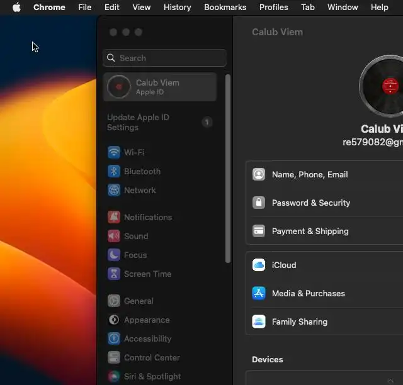Click the Family Sharing icon

coord(259,321)
